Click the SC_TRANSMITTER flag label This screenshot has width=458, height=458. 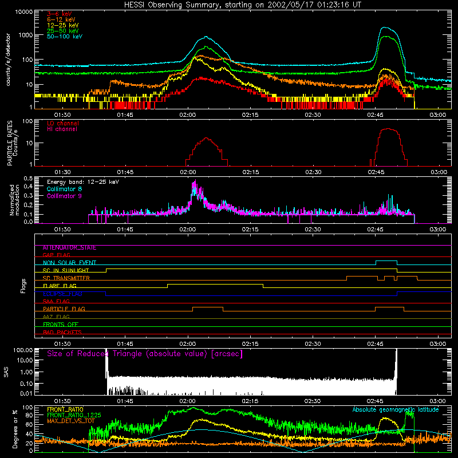pos(66,278)
